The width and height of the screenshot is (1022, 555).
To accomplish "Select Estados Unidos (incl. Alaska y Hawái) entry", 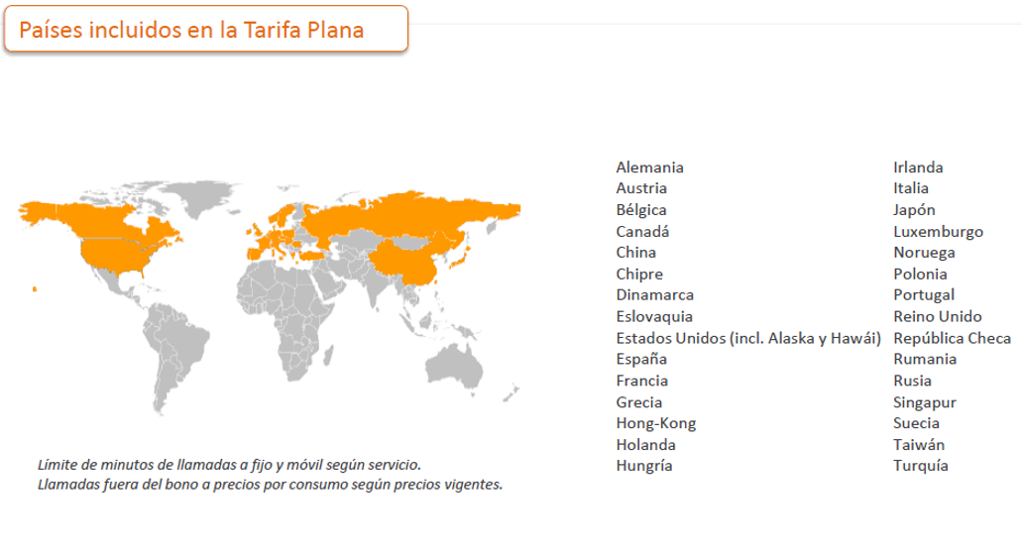I will 748,338.
